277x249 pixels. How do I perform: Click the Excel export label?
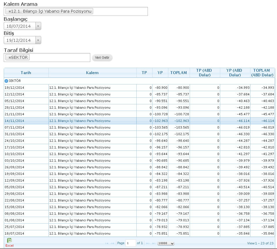click(x=9, y=246)
